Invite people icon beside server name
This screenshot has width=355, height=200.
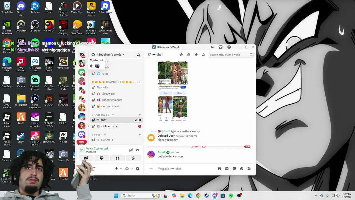point(138,55)
